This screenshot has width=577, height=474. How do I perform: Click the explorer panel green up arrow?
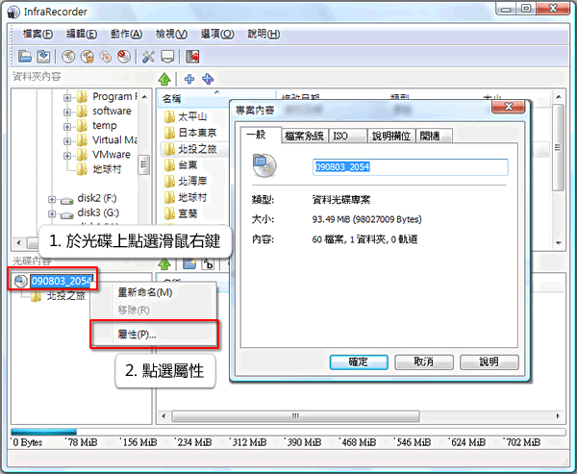[x=164, y=79]
